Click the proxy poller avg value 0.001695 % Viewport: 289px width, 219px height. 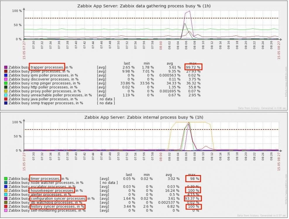170,91
